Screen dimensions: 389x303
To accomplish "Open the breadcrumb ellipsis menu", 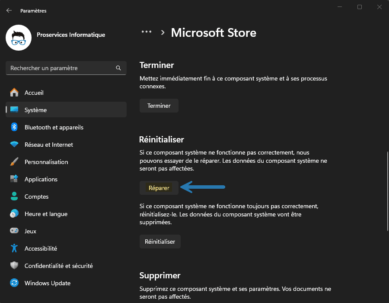I will (x=146, y=31).
